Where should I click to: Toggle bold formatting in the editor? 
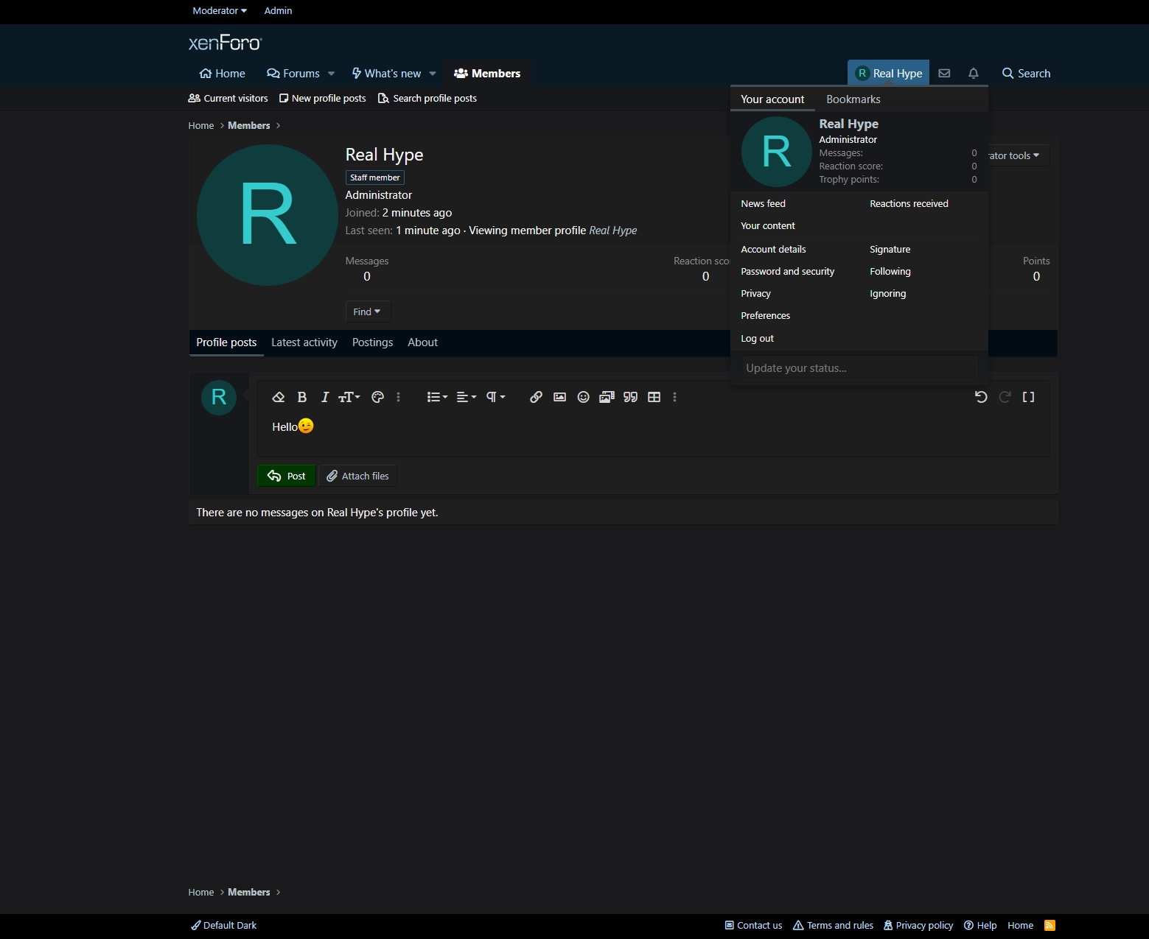pos(301,397)
